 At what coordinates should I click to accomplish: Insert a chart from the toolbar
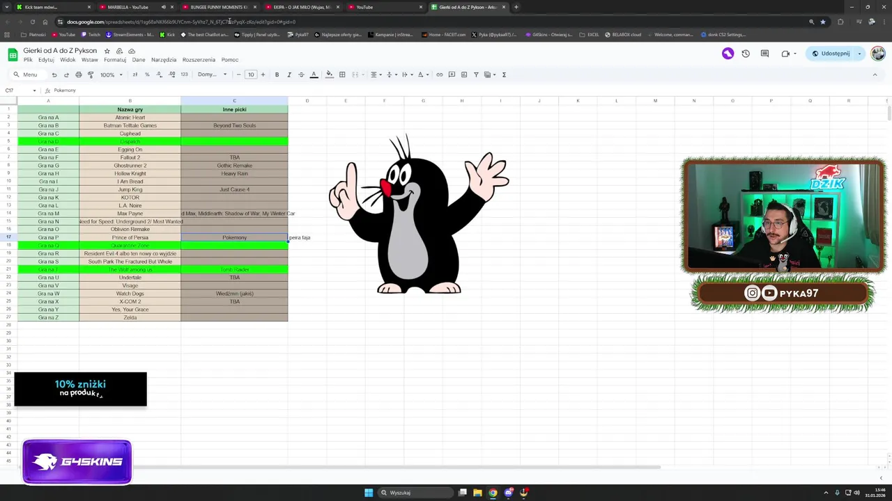click(x=464, y=74)
